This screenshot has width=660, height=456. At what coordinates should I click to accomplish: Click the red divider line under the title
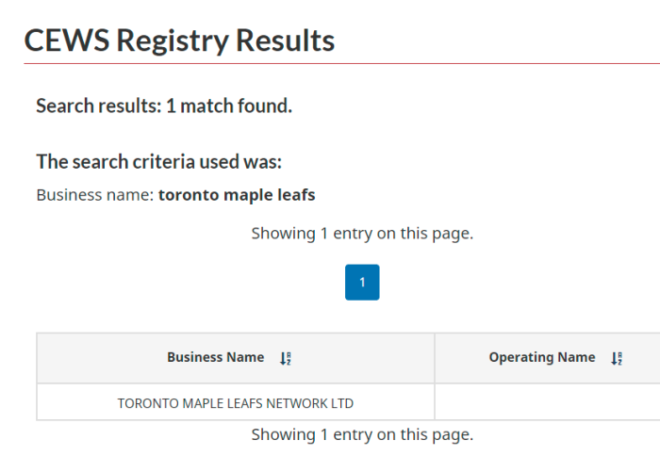(341, 63)
